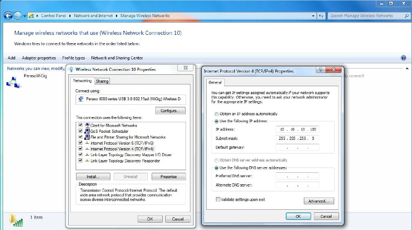Select Use the following IP address
This screenshot has height=230, width=412.
coord(216,121)
